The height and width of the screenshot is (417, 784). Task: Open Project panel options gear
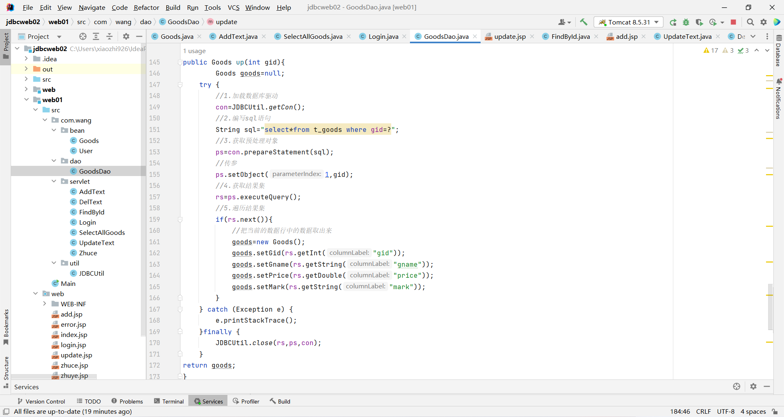126,36
